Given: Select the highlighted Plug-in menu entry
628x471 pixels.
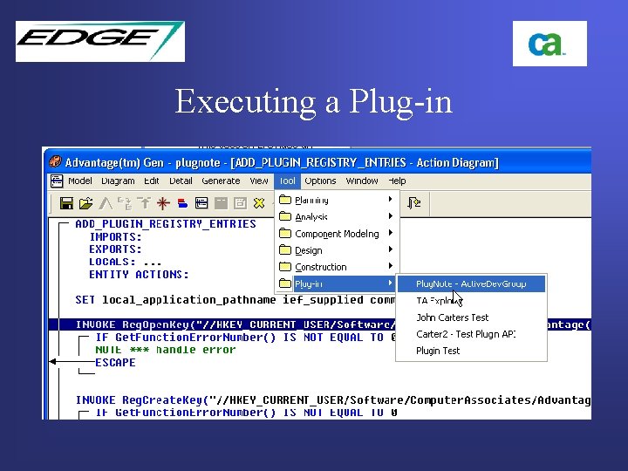Looking at the screenshot, I should coord(337,283).
